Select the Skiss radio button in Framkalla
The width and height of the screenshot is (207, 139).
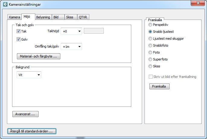click(150, 66)
